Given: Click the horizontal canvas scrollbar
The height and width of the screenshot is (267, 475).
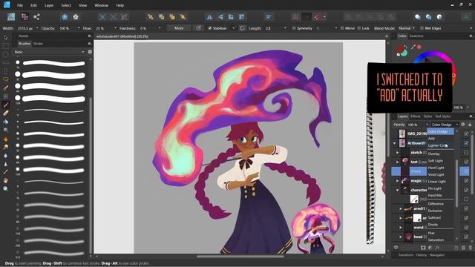Looking at the screenshot, I should [x=240, y=257].
